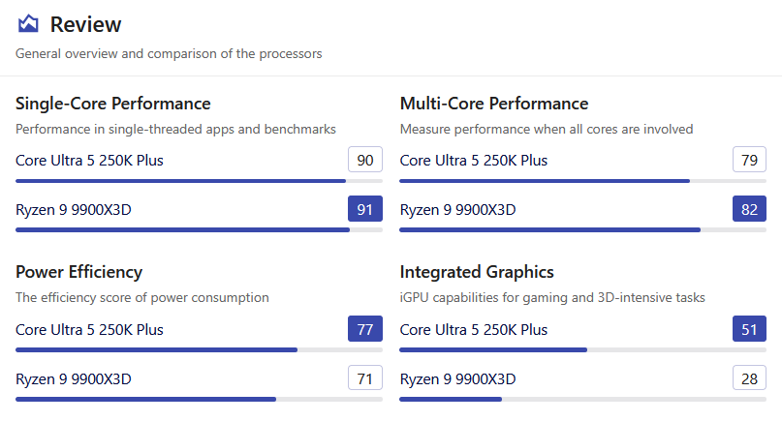
Task: Click Core Ultra 5 250K Plus multi-core progress bar
Action: coord(583,181)
